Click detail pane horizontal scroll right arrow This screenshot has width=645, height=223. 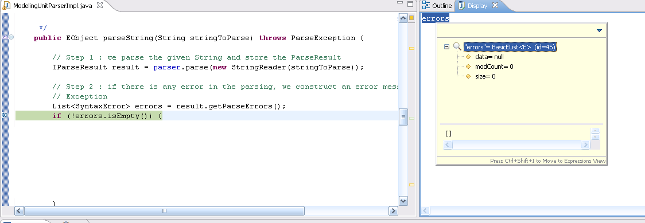(x=585, y=144)
